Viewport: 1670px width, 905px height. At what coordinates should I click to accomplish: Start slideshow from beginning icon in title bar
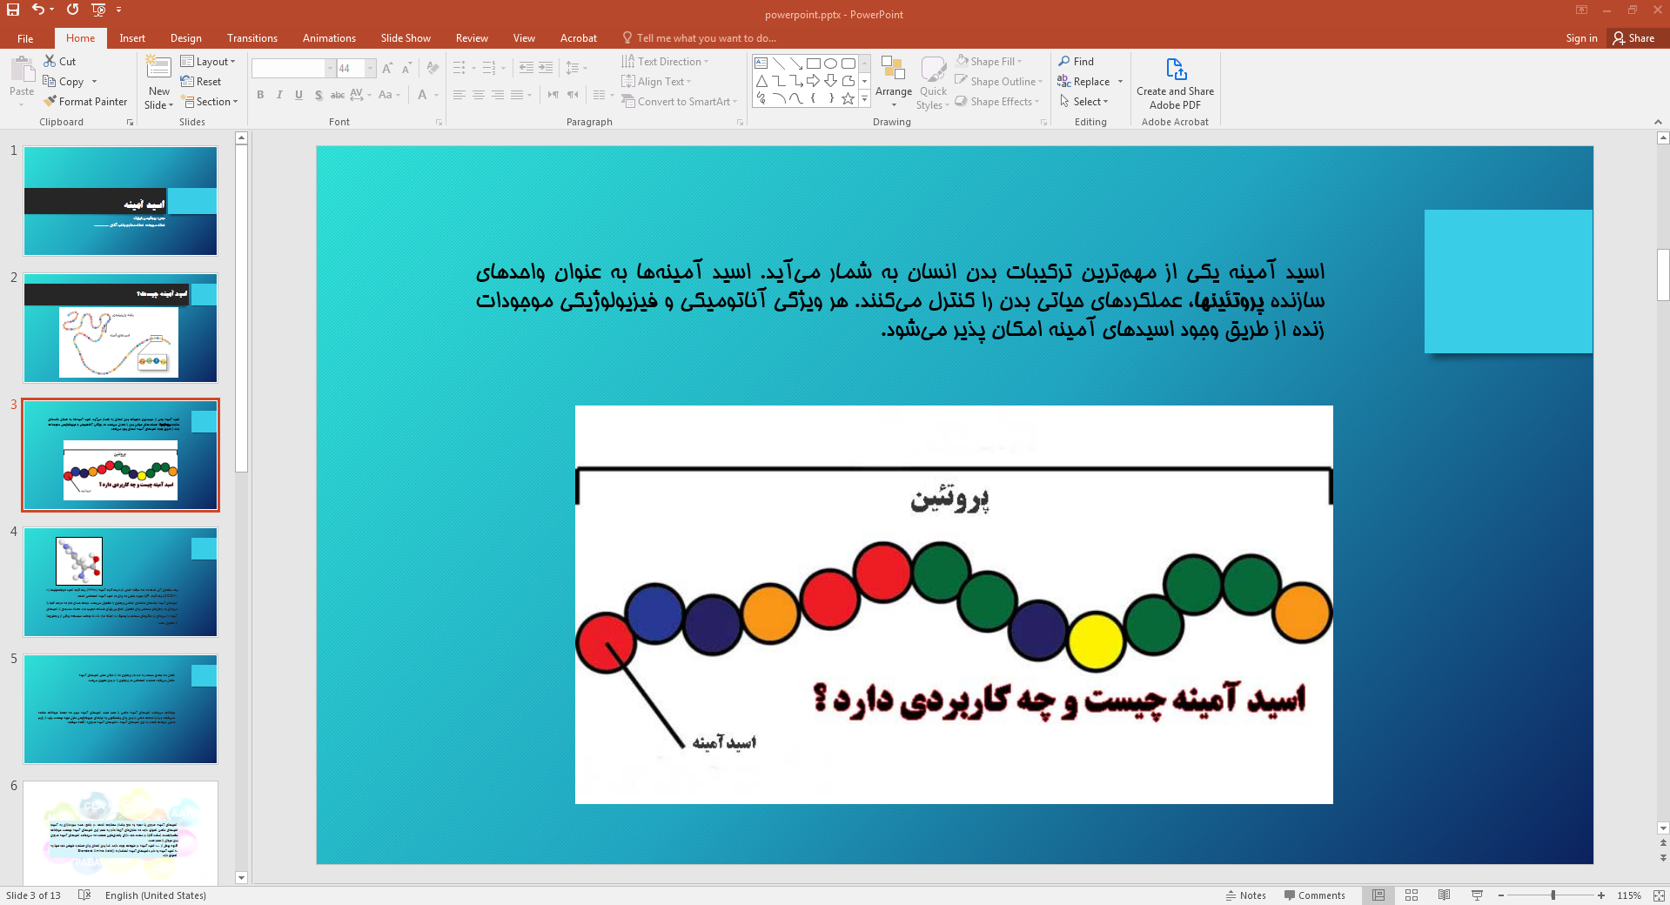click(98, 10)
